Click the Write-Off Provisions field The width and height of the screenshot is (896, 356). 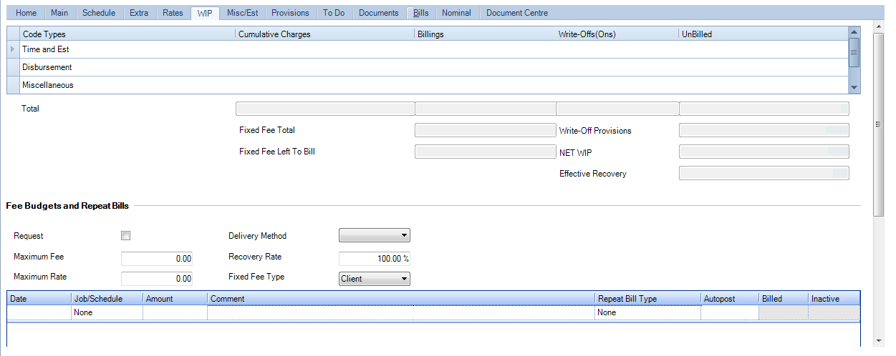763,130
